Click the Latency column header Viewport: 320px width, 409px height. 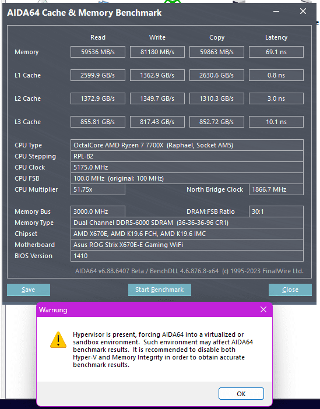coord(276,37)
